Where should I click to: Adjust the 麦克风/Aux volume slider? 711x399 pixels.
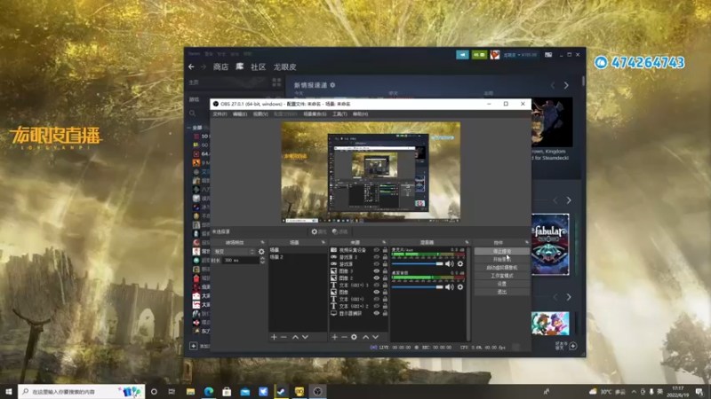pyautogui.click(x=417, y=263)
